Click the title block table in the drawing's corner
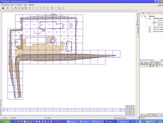Screen dimensions: 163x123 [x=130, y=110]
